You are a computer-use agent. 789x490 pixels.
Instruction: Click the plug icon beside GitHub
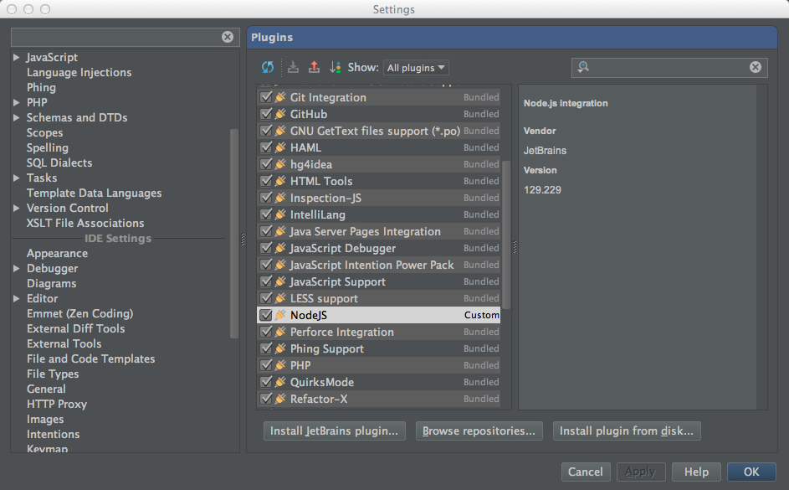coord(281,114)
